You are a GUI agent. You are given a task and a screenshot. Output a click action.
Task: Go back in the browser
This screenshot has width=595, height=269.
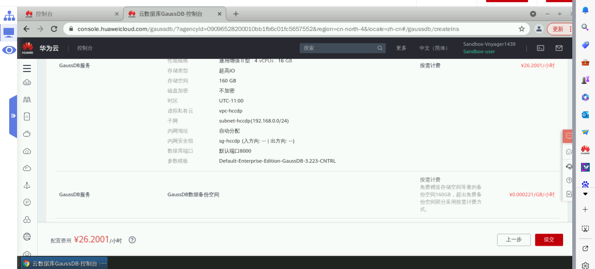(x=26, y=29)
